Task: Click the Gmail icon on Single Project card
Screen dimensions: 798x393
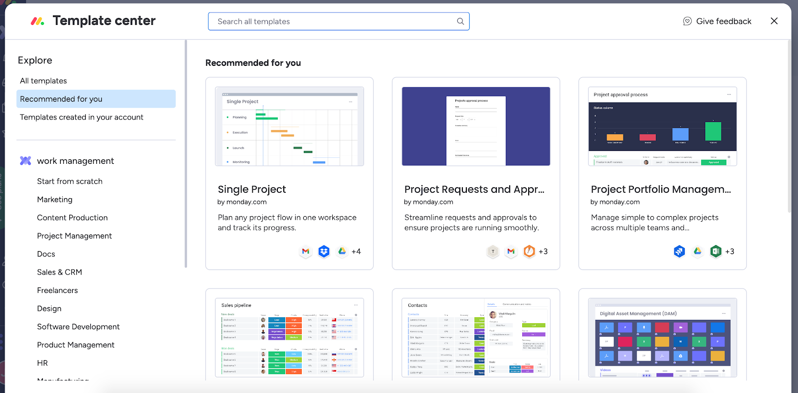Action: pos(306,252)
